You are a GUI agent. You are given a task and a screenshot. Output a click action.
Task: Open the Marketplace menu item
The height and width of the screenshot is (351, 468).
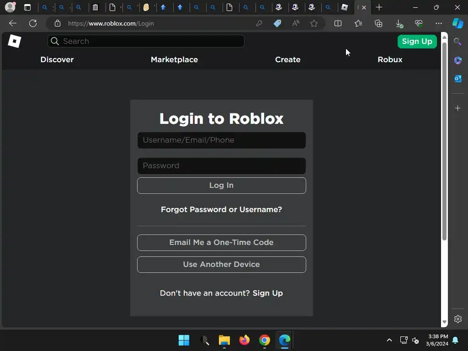pos(174,59)
